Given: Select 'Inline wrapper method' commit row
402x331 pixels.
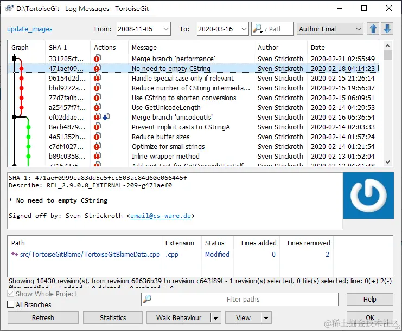Looking at the screenshot, I should [x=194, y=156].
